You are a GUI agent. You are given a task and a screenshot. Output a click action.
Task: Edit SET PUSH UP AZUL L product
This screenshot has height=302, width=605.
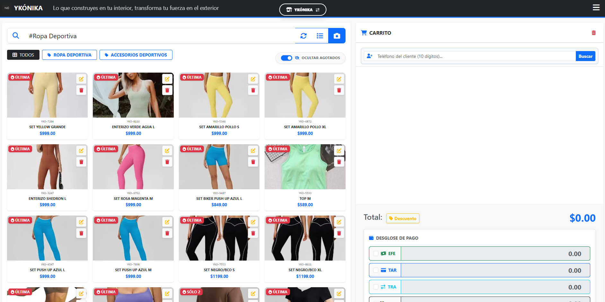[x=81, y=222]
